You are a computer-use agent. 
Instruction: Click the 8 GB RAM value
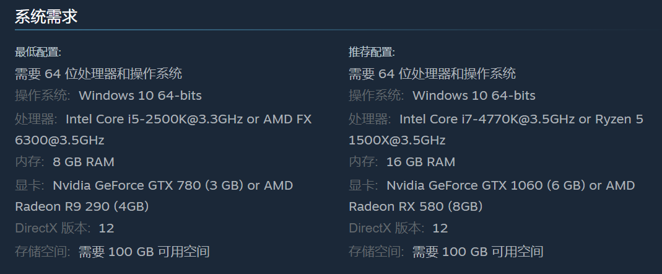pyautogui.click(x=84, y=162)
